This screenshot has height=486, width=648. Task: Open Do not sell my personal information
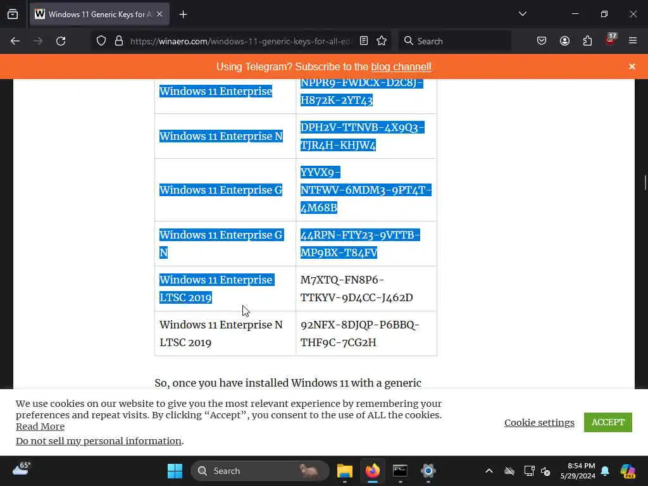tap(99, 441)
